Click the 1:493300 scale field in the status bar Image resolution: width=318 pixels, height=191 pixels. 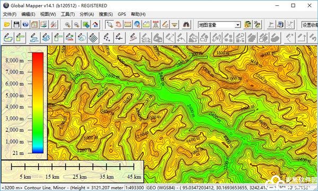[135, 188]
